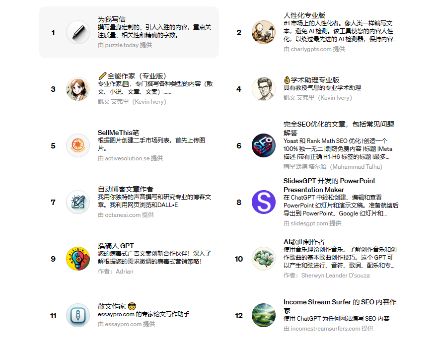Click the description 根据图片创建二手市场列表
This screenshot has width=437, height=347.
pos(151,144)
